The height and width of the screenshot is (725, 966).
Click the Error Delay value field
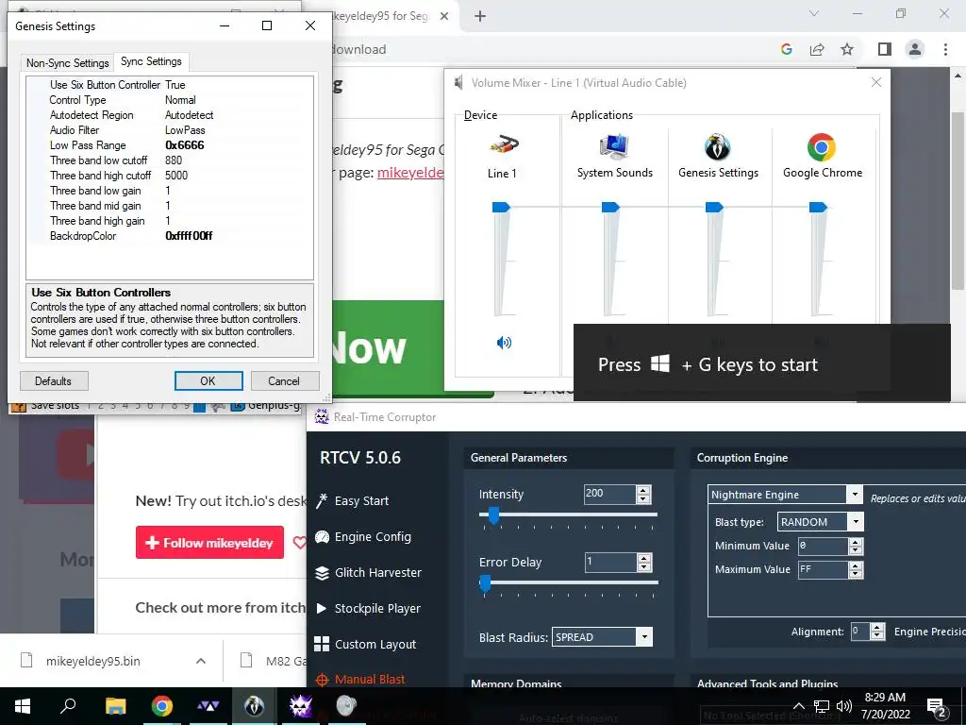[610, 562]
